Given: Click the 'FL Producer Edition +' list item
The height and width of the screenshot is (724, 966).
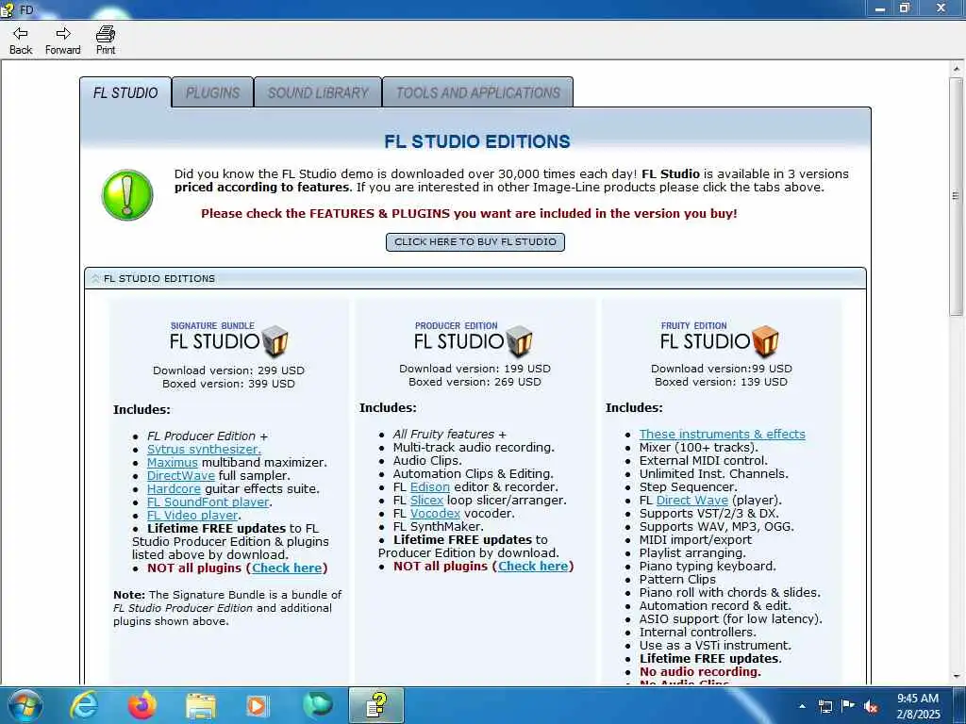Looking at the screenshot, I should tap(208, 436).
